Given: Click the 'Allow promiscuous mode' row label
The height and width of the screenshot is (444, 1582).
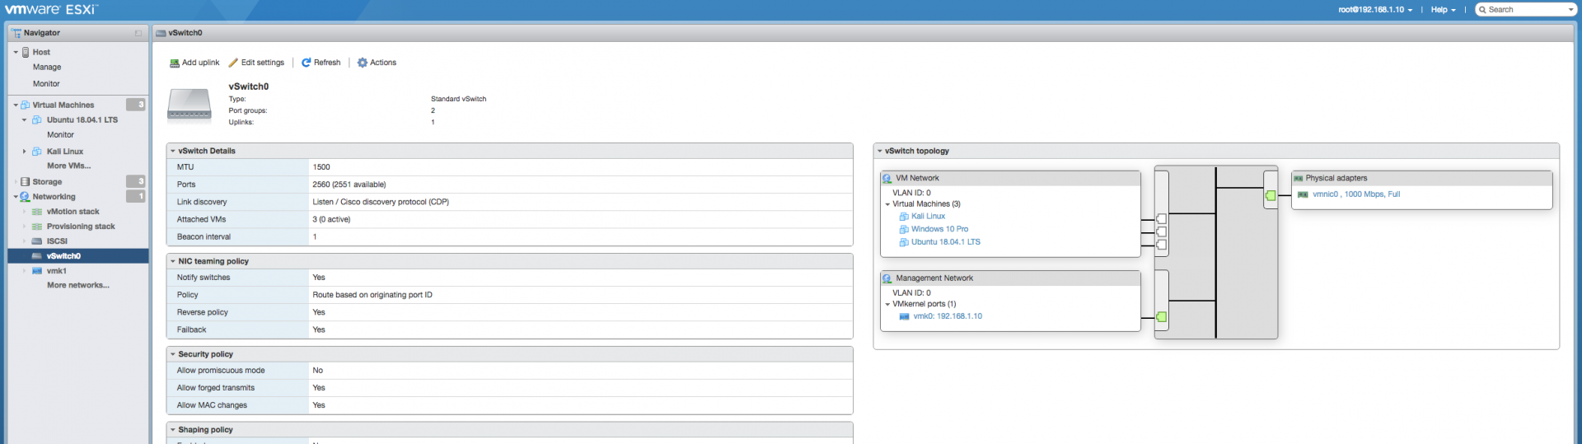Looking at the screenshot, I should point(221,371).
